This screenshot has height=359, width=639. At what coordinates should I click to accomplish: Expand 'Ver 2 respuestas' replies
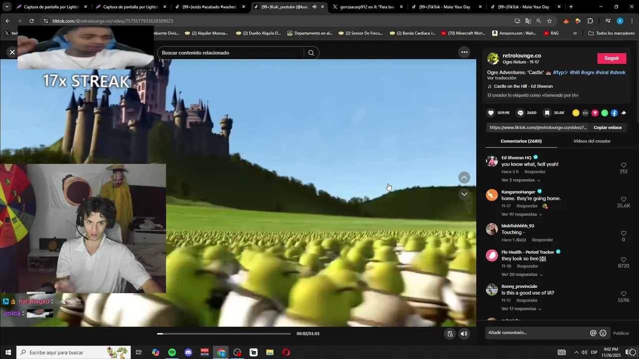point(521,180)
